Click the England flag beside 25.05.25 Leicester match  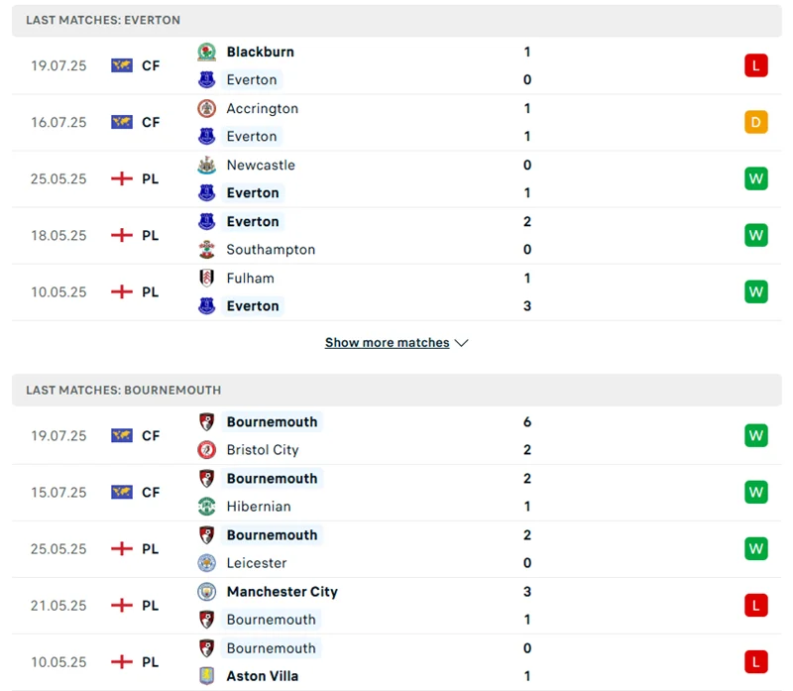122,548
